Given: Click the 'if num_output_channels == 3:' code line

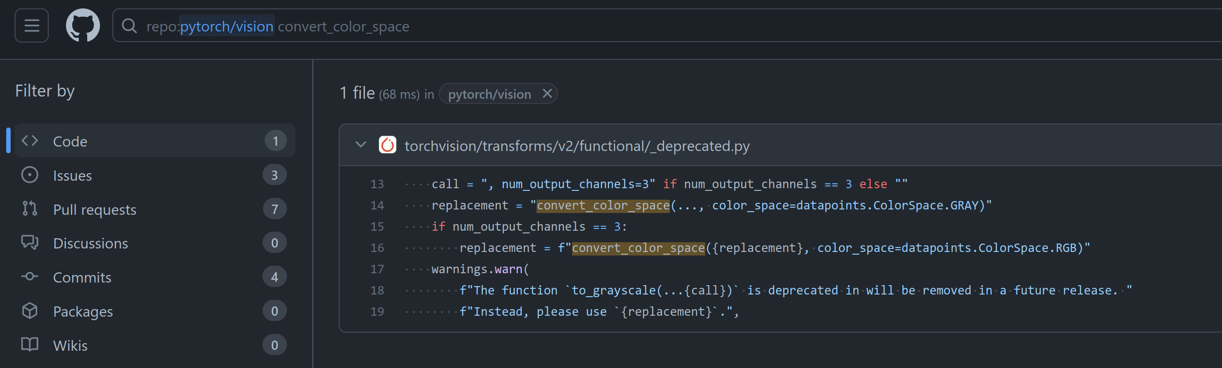Looking at the screenshot, I should tap(529, 227).
